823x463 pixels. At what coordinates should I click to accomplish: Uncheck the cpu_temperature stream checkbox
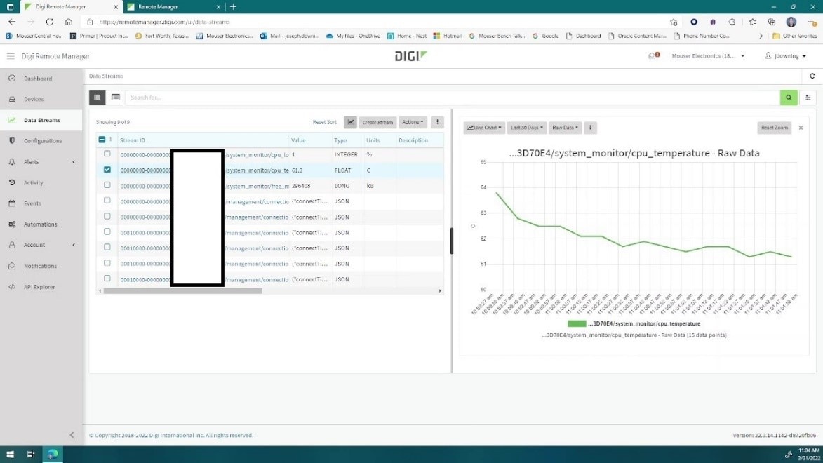107,170
